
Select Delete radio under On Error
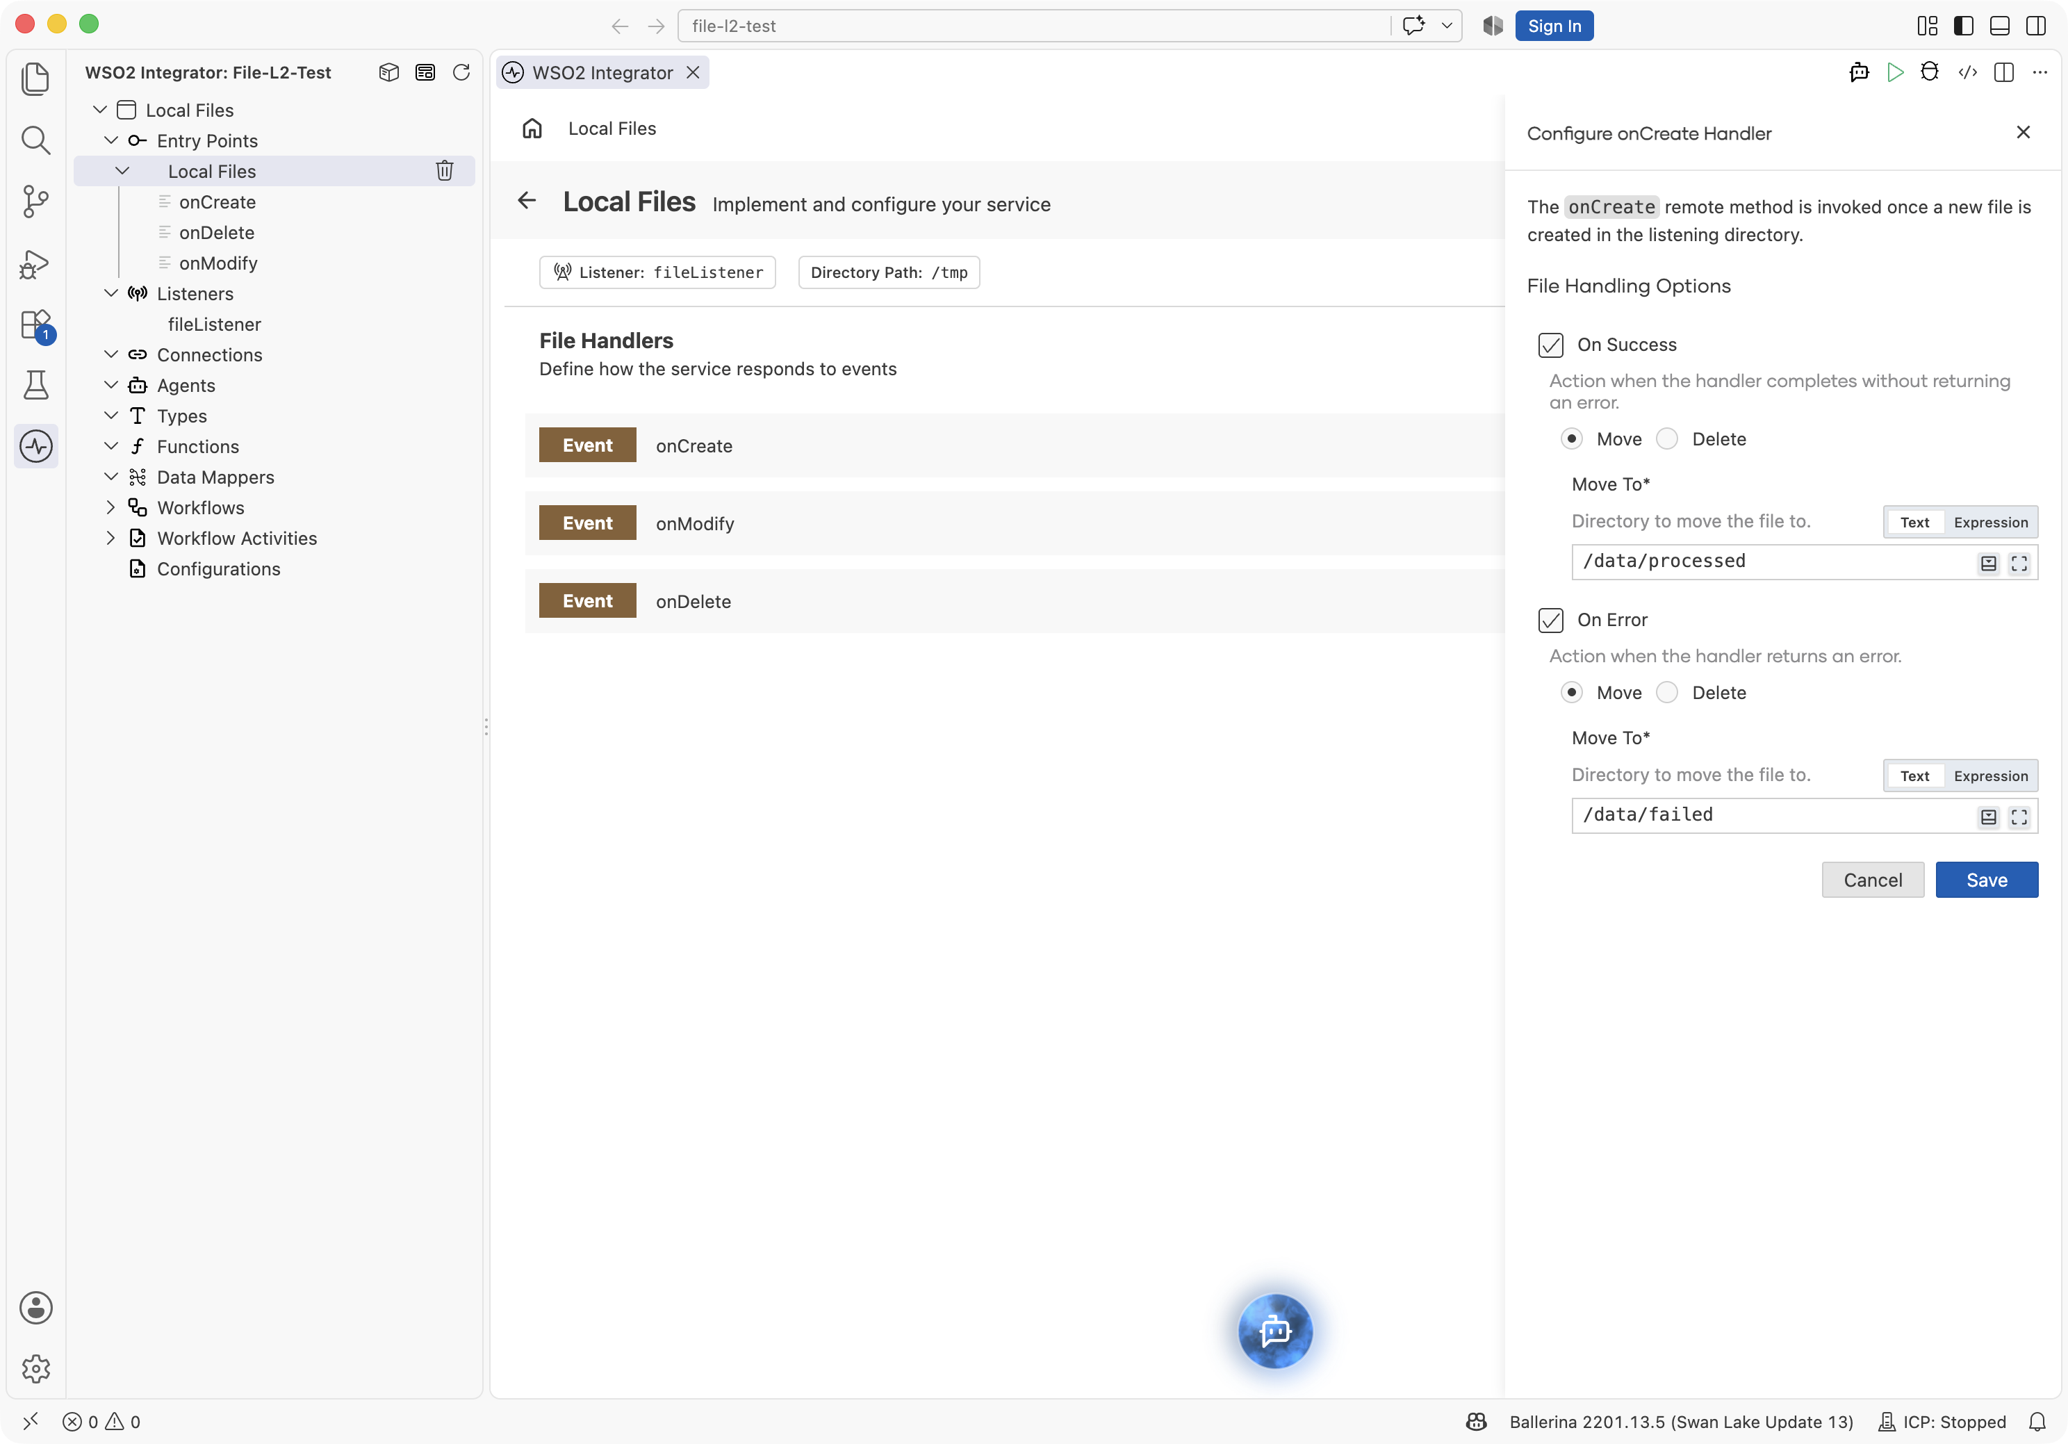(1667, 693)
